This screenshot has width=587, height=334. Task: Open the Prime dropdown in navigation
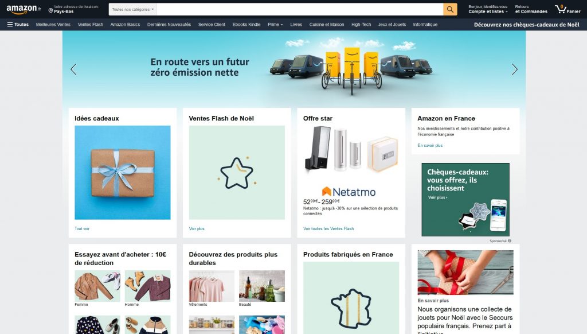pyautogui.click(x=275, y=24)
